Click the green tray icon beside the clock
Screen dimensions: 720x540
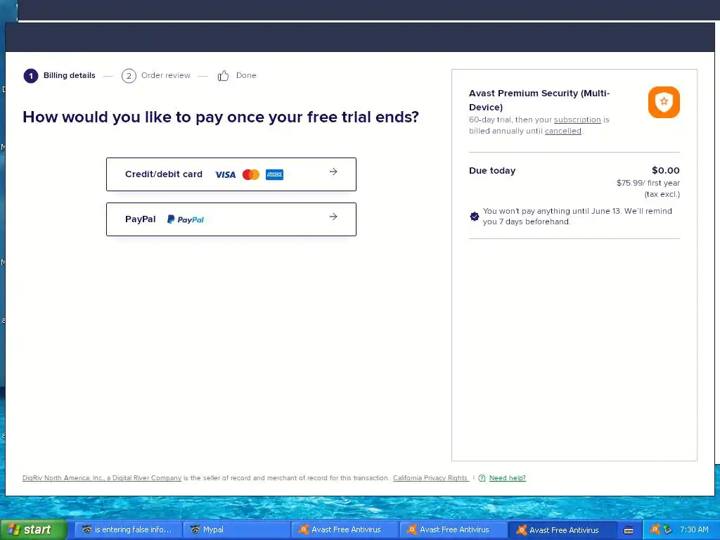tap(668, 529)
